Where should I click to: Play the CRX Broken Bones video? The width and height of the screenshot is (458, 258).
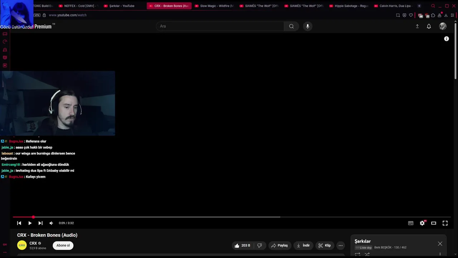click(30, 223)
